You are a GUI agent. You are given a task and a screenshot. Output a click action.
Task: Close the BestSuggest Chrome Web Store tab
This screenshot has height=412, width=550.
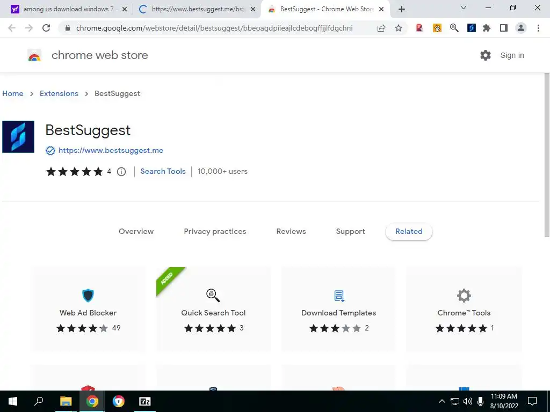click(x=381, y=10)
